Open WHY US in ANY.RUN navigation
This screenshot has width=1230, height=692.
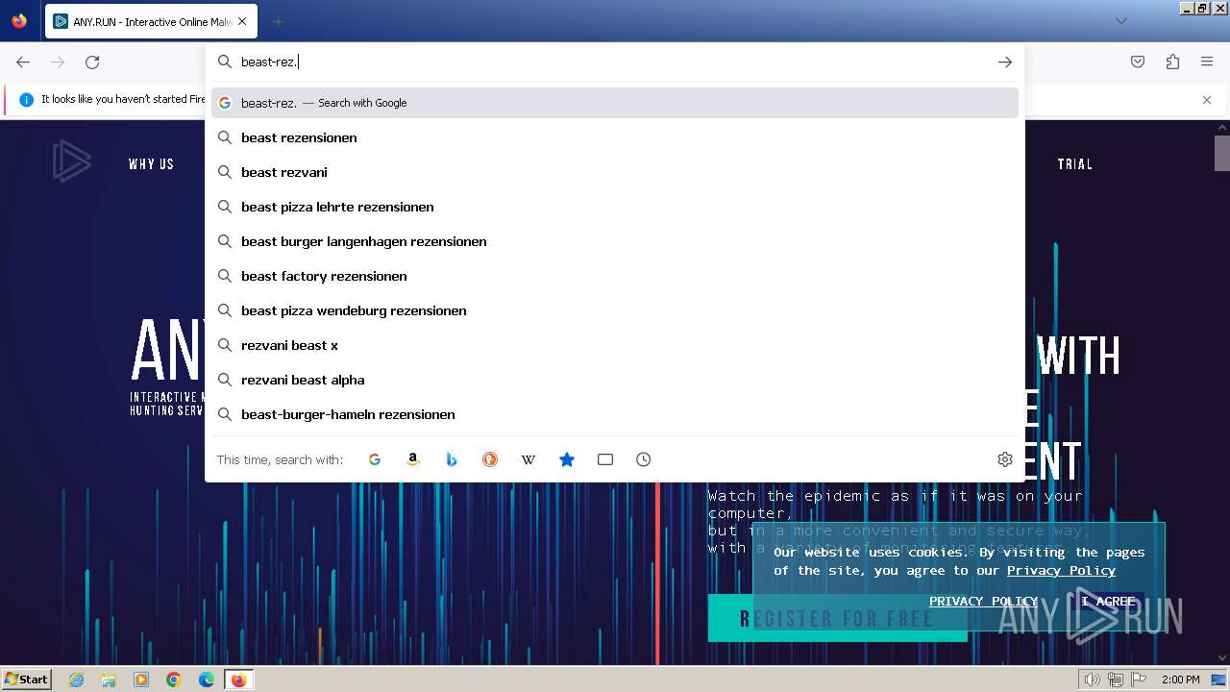tap(151, 164)
